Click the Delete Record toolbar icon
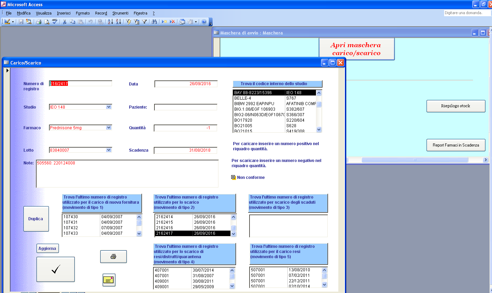The height and width of the screenshot is (293, 492). (x=172, y=21)
